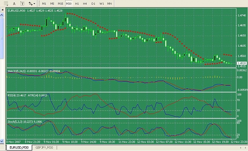Click the chart tabs scroll-left arrow
The height and width of the screenshot is (151, 248).
pos(240,148)
